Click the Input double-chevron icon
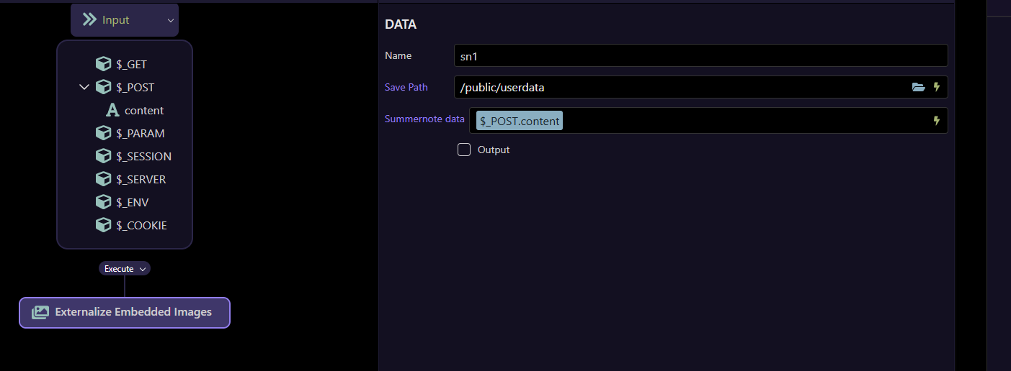1011x371 pixels. (x=90, y=20)
